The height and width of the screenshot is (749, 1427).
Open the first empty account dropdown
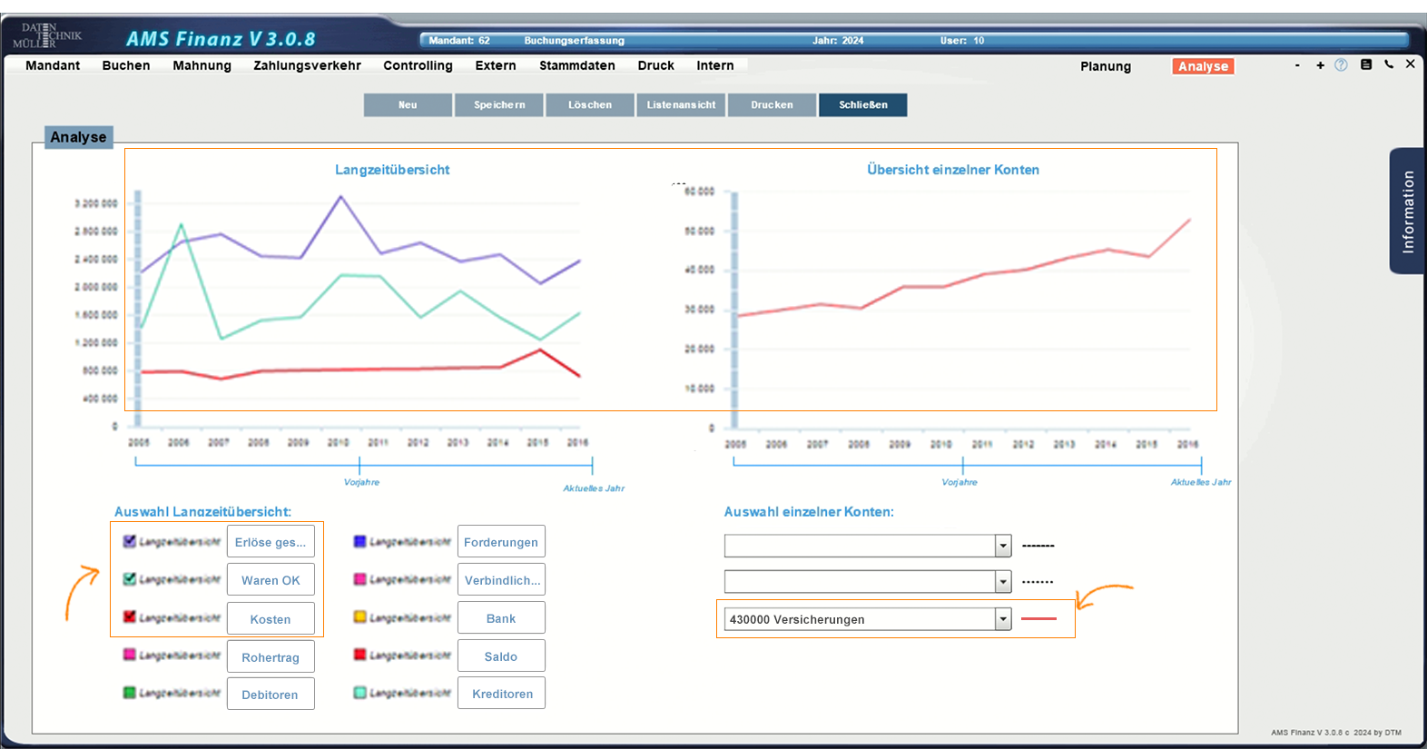[1003, 546]
